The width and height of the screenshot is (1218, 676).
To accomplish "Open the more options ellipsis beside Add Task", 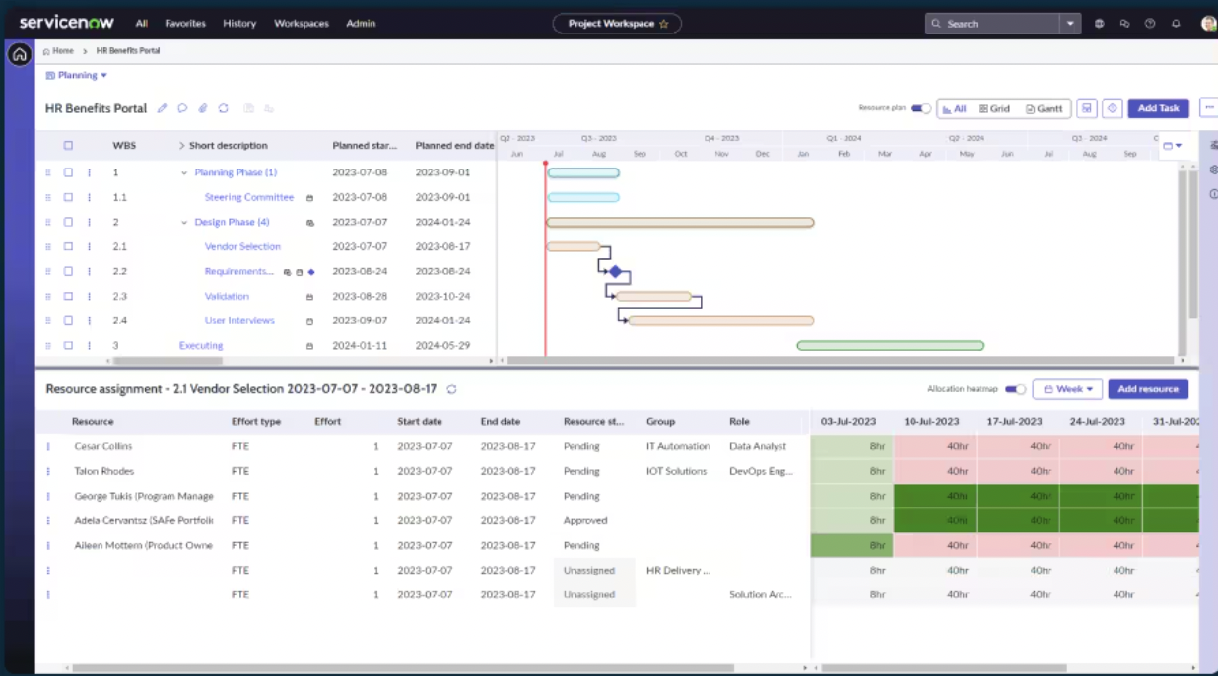I will [x=1209, y=108].
